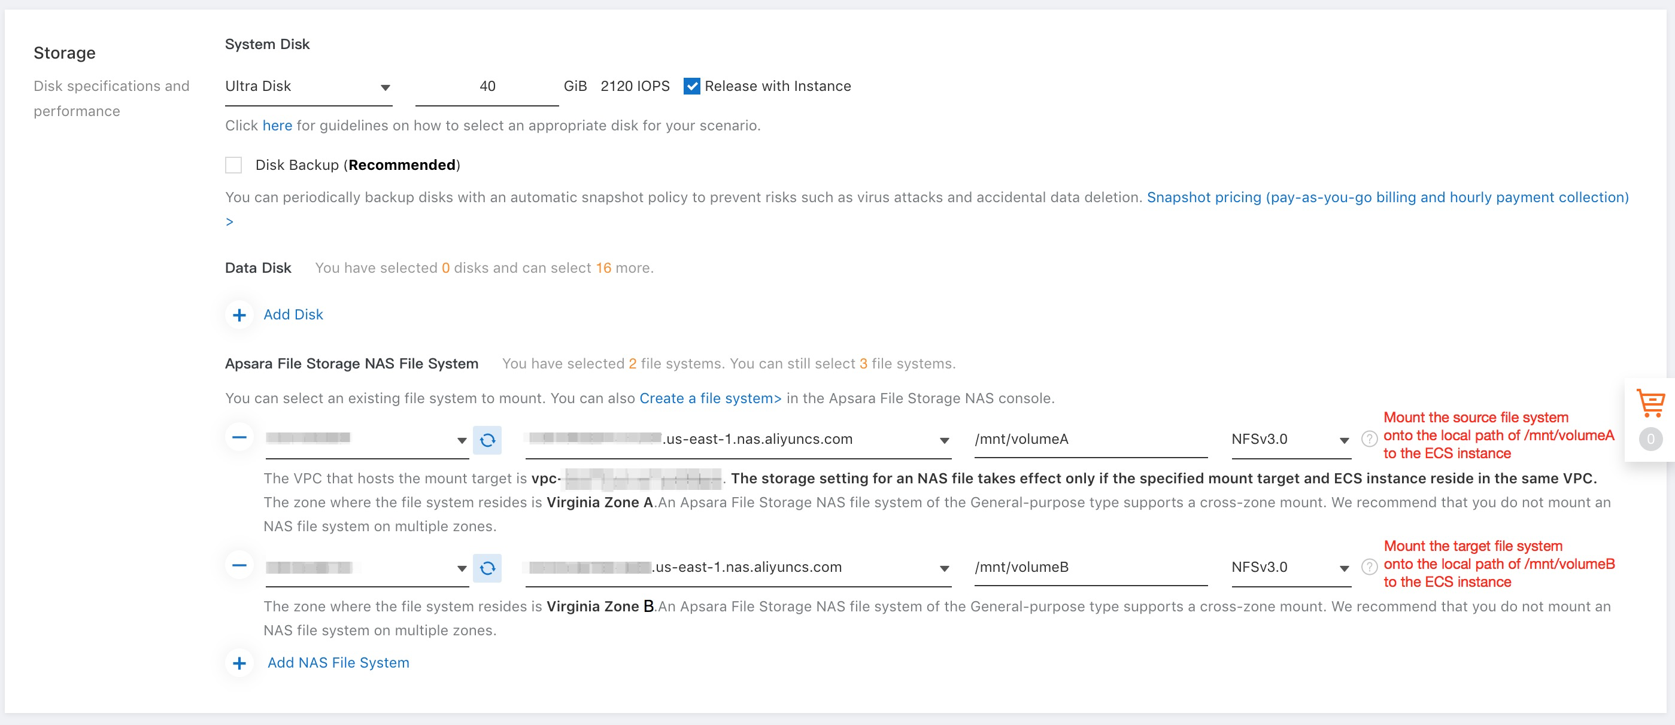Uncheck Release with Instance checkbox
The height and width of the screenshot is (725, 1675).
(692, 86)
